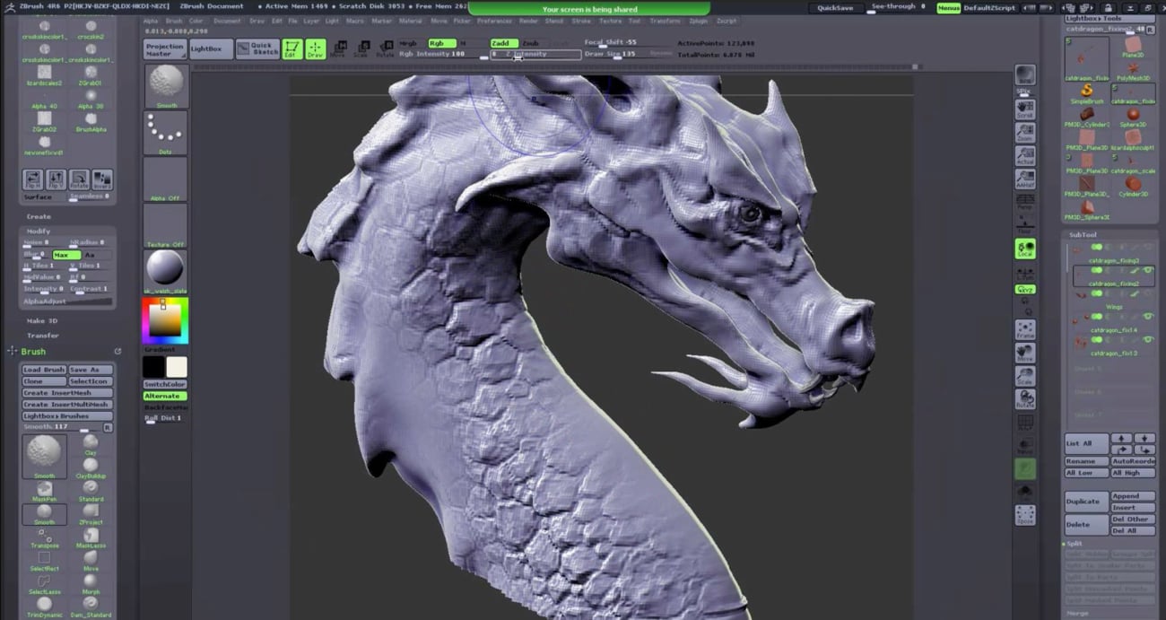
Task: Click the Move mode icon in top shelf
Action: (x=338, y=48)
